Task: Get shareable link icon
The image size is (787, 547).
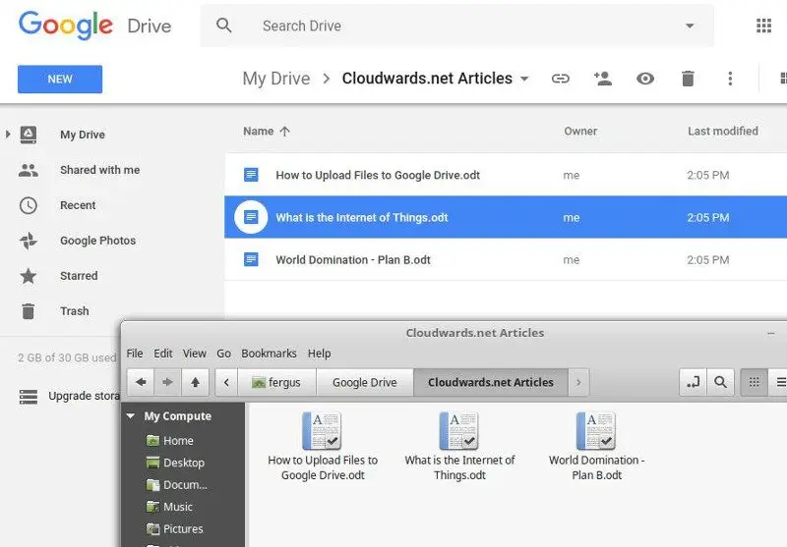Action: (560, 79)
